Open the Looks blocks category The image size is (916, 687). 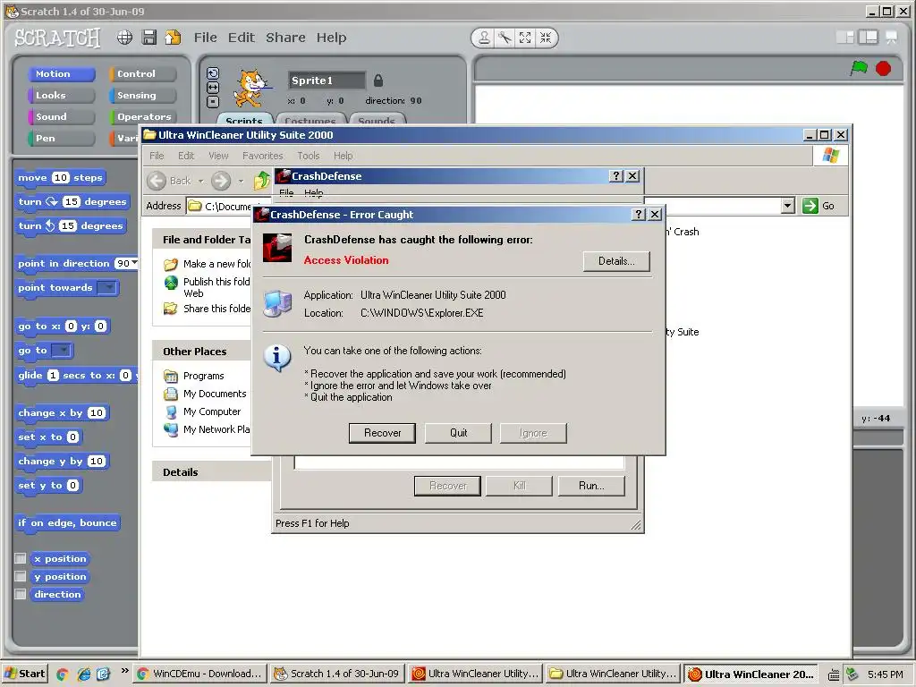(x=61, y=95)
